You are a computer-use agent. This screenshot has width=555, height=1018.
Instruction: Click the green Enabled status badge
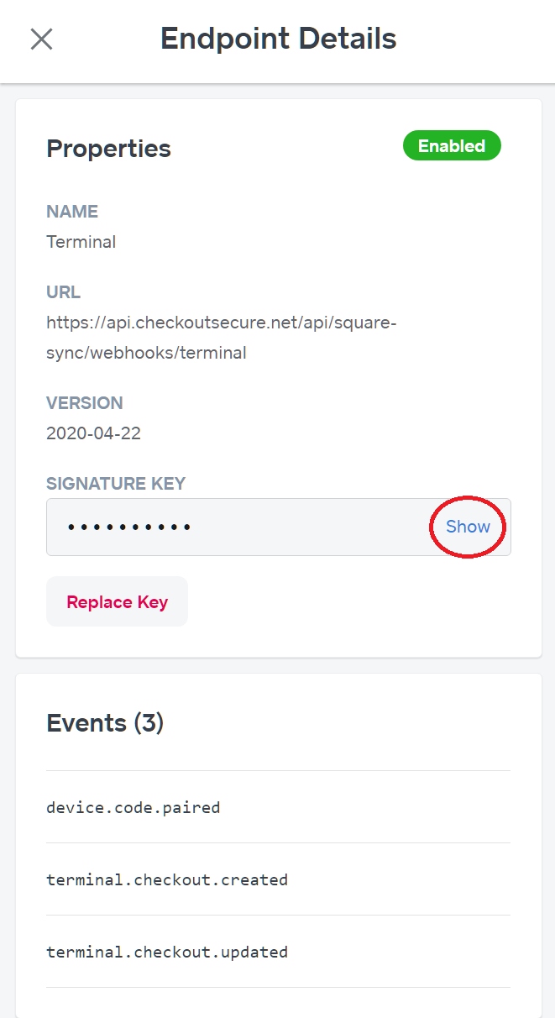452,146
